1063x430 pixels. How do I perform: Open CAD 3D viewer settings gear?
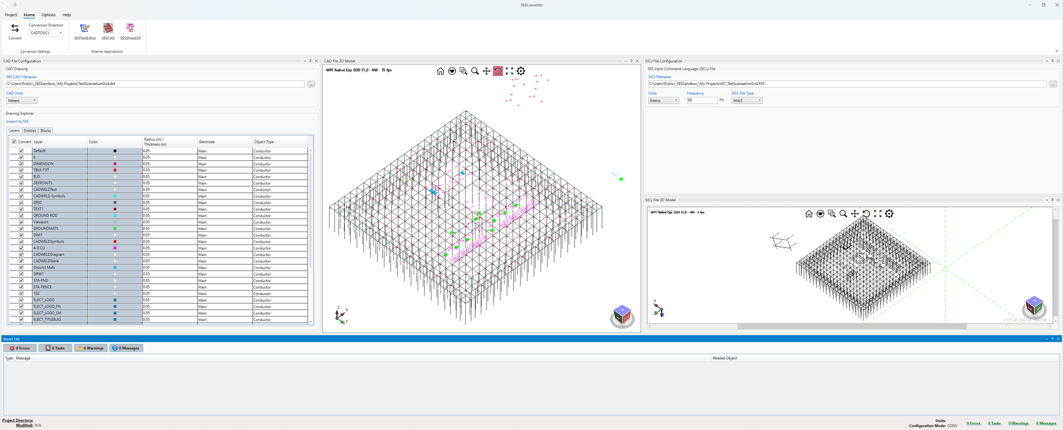pyautogui.click(x=521, y=71)
